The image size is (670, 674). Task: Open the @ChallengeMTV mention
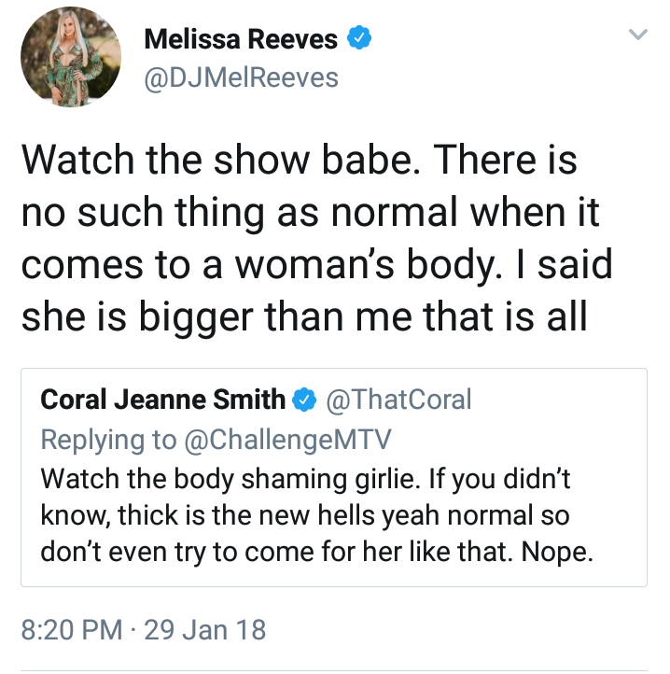pyautogui.click(x=287, y=440)
